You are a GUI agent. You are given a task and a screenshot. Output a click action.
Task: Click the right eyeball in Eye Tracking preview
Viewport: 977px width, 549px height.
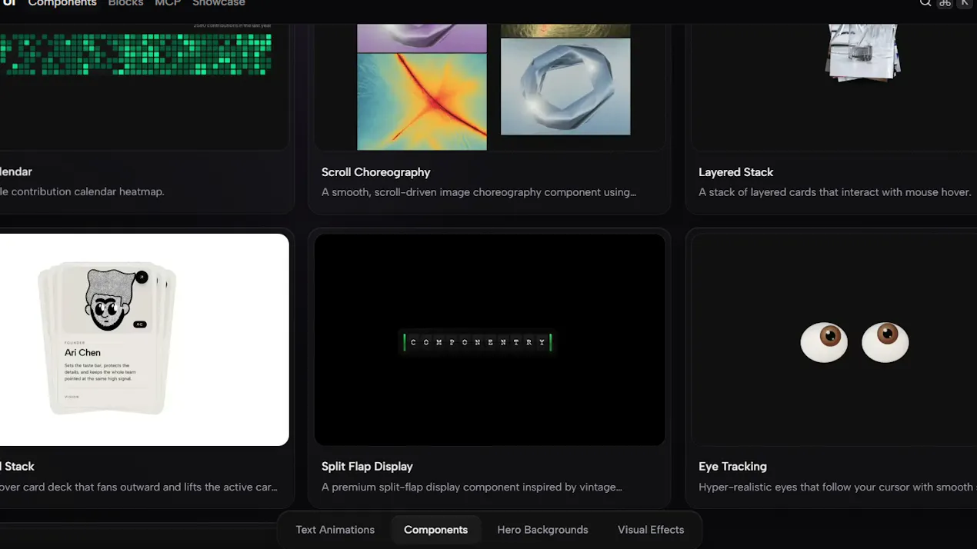pyautogui.click(x=885, y=342)
